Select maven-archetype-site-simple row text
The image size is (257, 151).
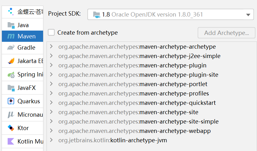tap(139, 122)
